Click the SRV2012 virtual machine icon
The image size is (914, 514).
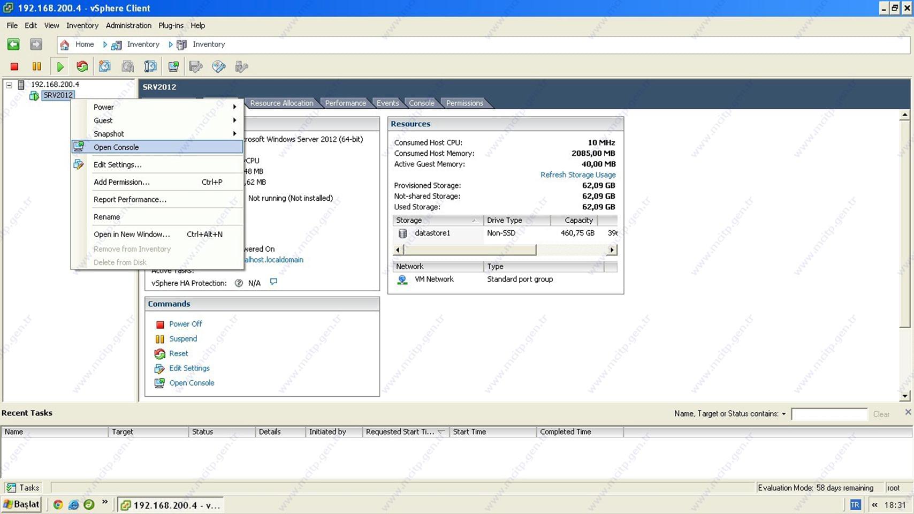point(34,95)
